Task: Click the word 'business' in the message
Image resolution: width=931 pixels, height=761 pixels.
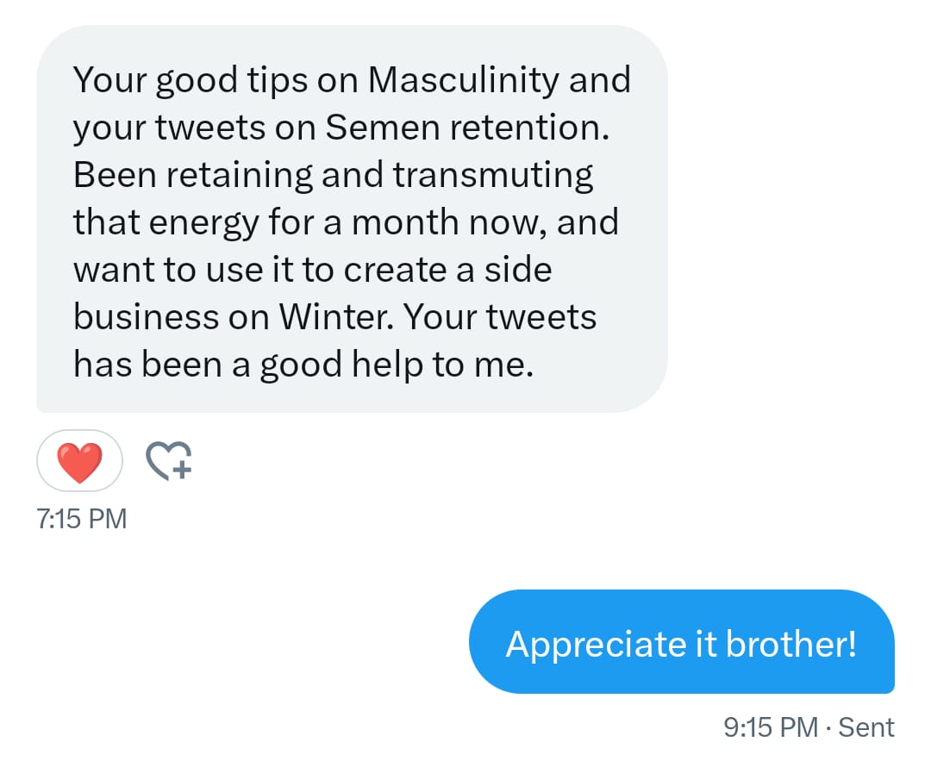Action: point(146,316)
